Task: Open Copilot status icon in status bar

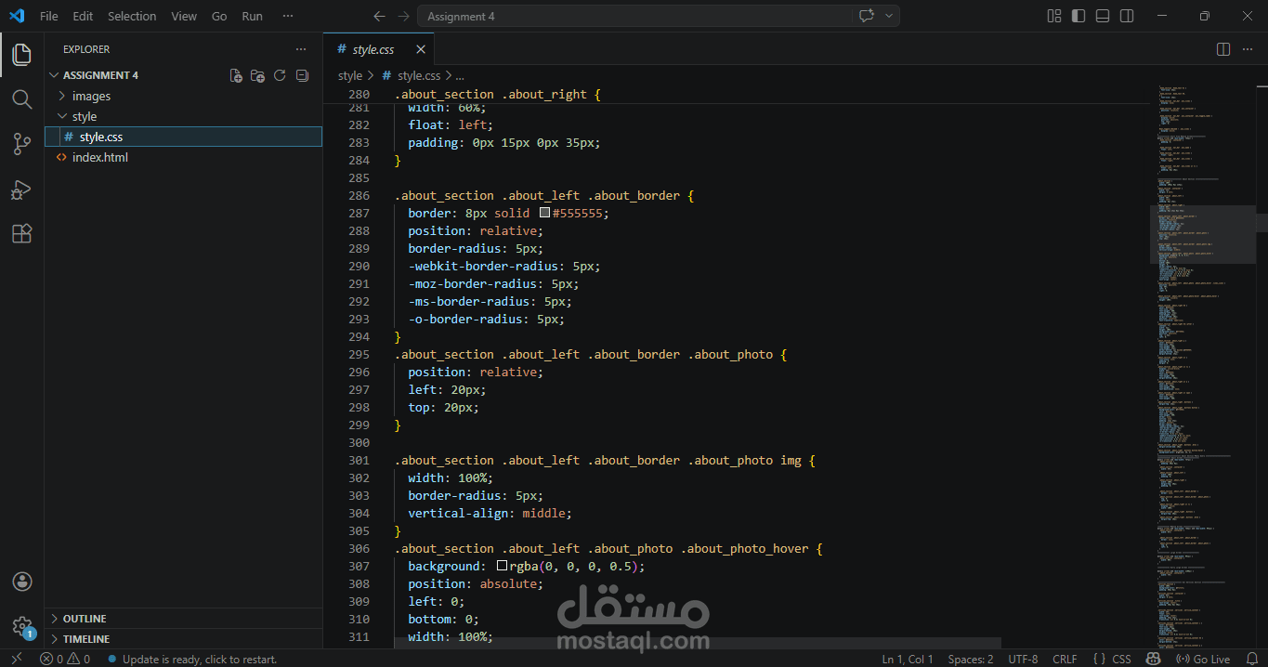Action: coord(1153,659)
